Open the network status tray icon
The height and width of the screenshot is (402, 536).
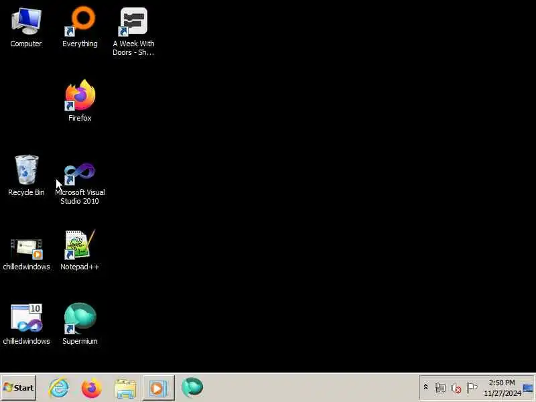[x=440, y=388]
